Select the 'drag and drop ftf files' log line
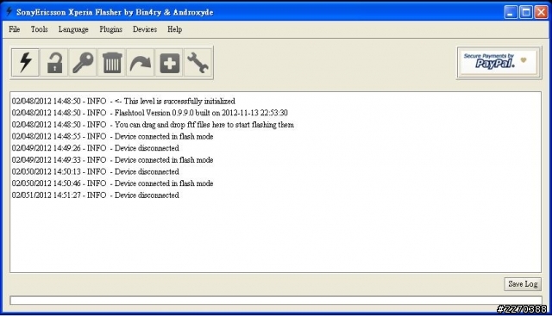The height and width of the screenshot is (316, 552). coord(153,125)
